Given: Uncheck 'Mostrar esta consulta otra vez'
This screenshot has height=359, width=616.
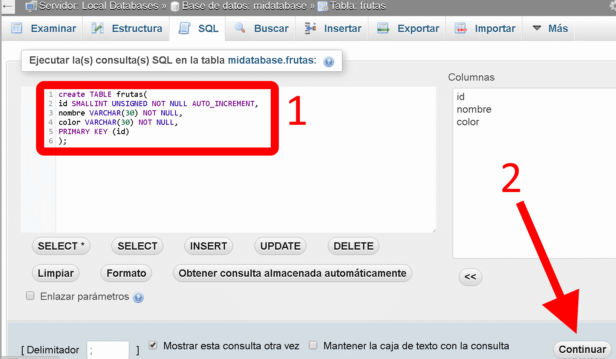Looking at the screenshot, I should click(152, 345).
